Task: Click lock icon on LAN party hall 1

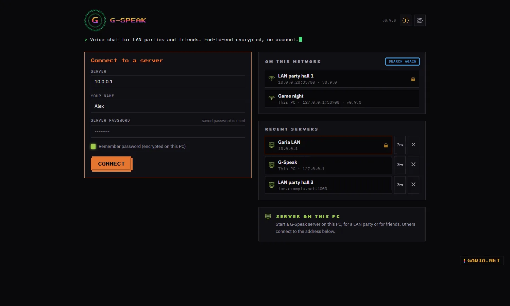Action: tap(413, 79)
